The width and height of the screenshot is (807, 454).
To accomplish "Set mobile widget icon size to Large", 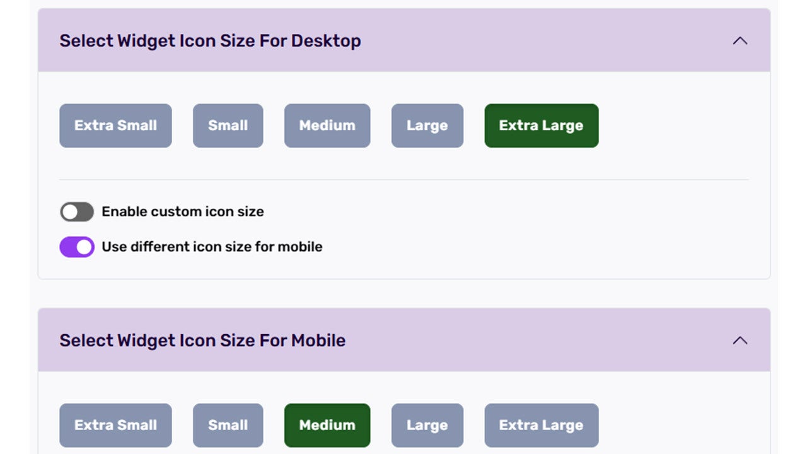I will (427, 425).
